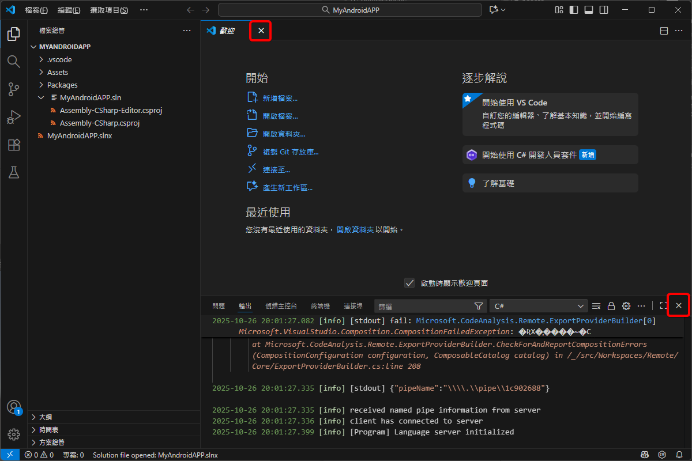Open the Run and Debug panel
The width and height of the screenshot is (692, 461).
pos(13,117)
